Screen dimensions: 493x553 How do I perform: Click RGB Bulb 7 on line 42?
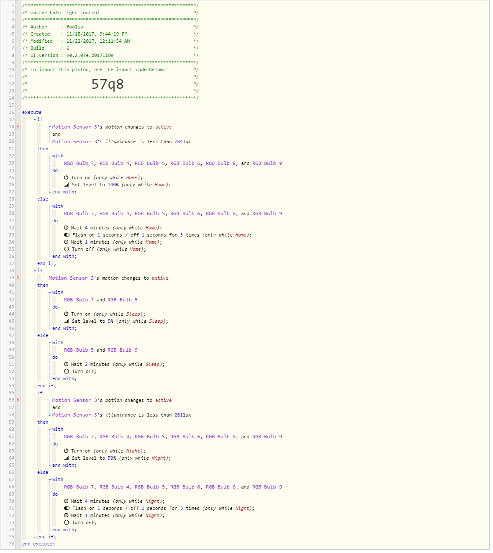(x=79, y=300)
